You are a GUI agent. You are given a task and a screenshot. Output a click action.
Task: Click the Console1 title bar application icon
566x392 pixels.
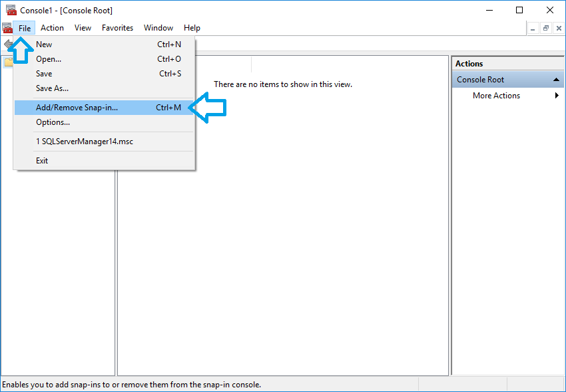click(11, 10)
